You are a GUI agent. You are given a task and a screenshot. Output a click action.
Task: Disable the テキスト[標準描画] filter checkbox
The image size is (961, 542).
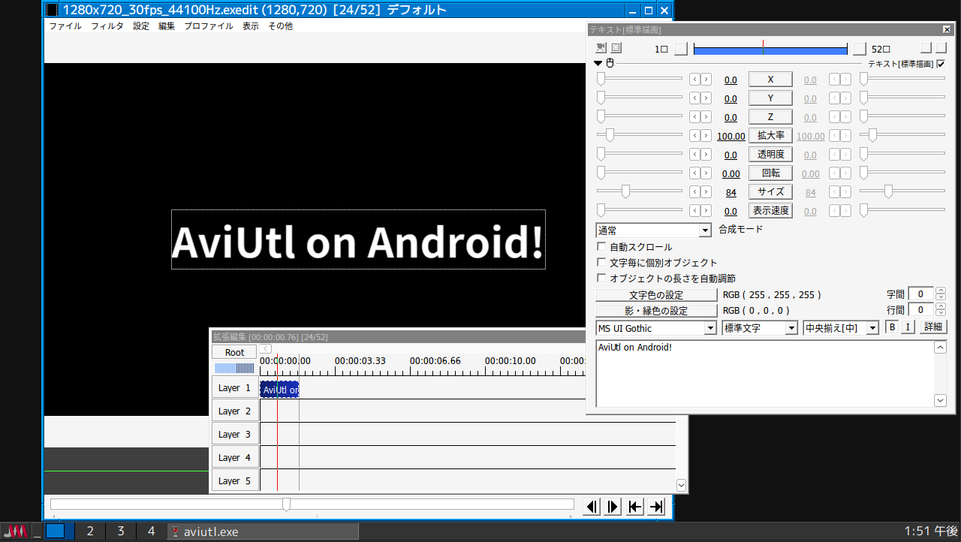coord(941,64)
